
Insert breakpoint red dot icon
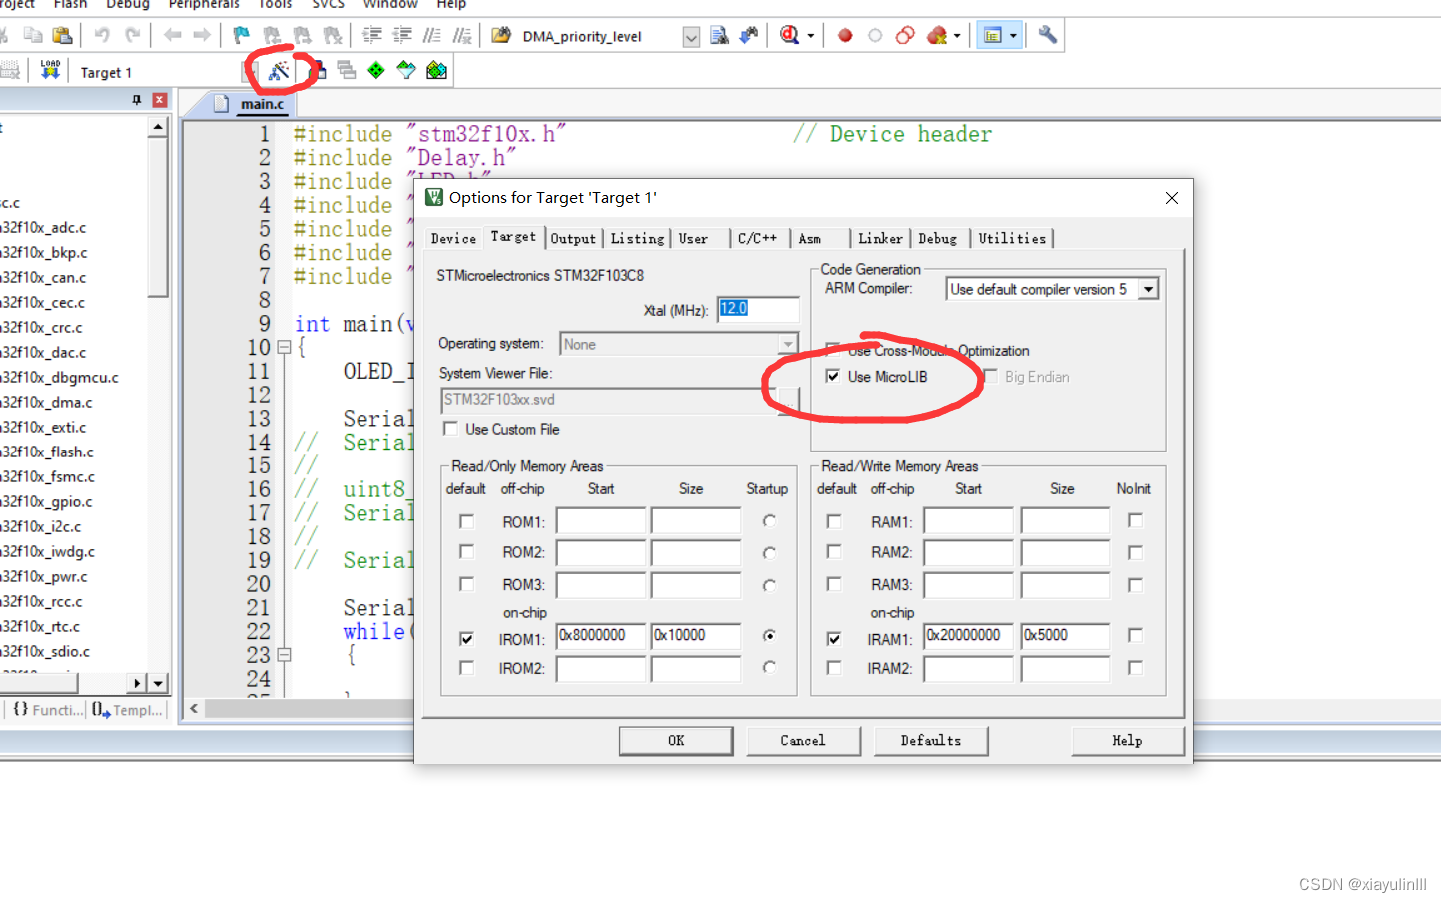pyautogui.click(x=845, y=35)
